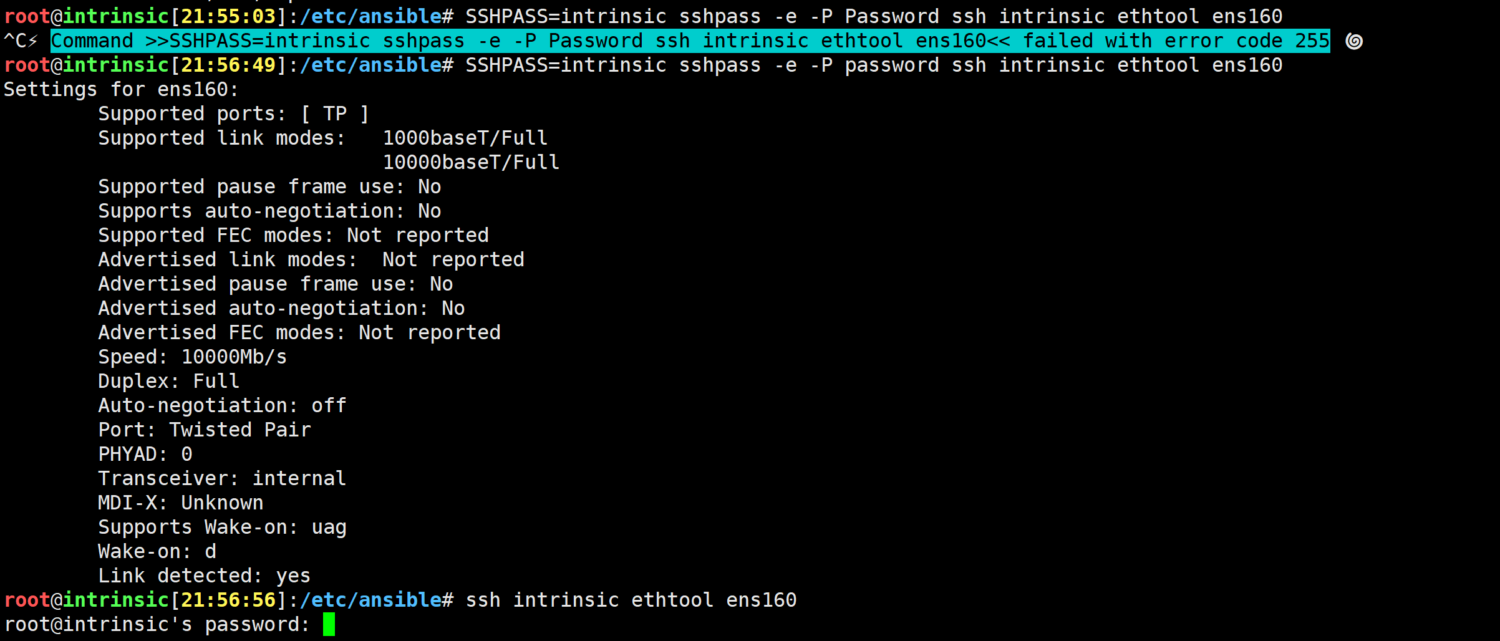1500x641 pixels.
Task: Click the "Auto-negotiation: off" line
Action: point(222,406)
